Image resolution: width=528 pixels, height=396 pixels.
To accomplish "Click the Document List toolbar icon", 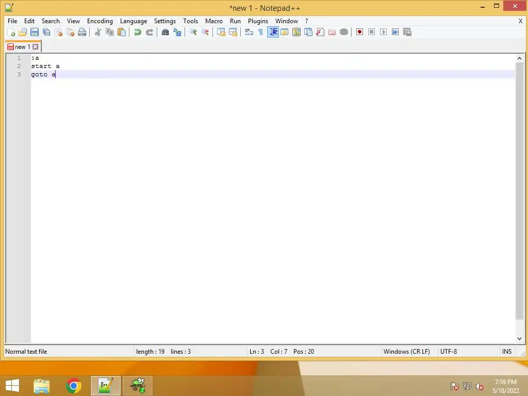I will (x=308, y=32).
